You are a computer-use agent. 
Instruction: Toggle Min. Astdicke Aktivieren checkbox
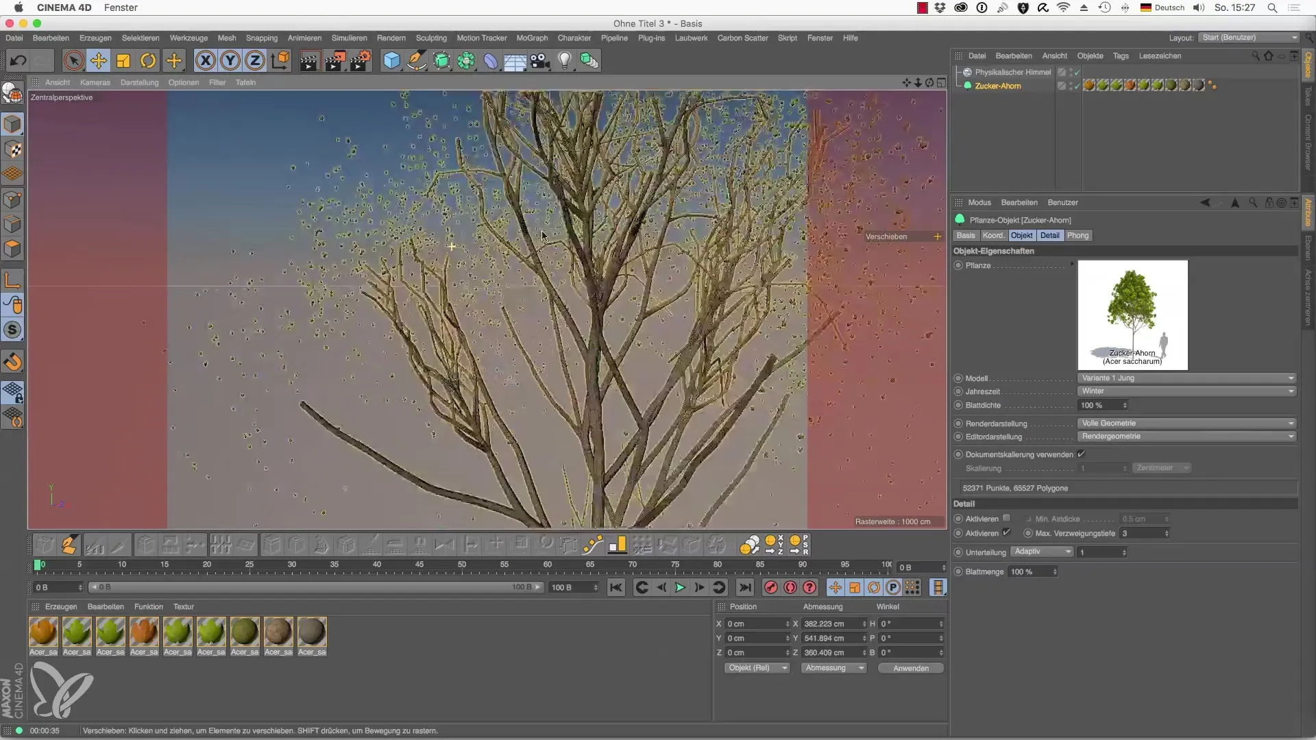(1006, 519)
